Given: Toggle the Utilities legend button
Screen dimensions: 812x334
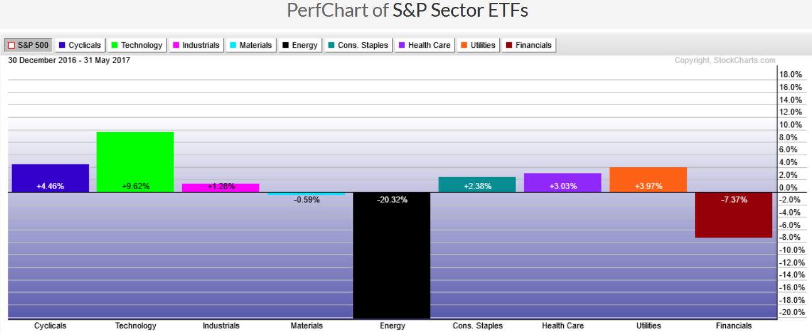Looking at the screenshot, I should pyautogui.click(x=478, y=45).
